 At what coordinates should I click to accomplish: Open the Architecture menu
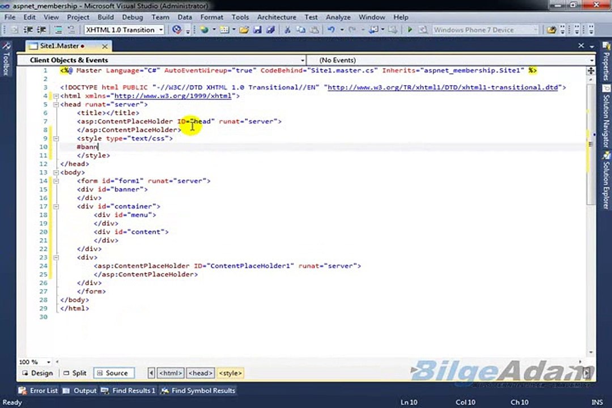pos(277,17)
